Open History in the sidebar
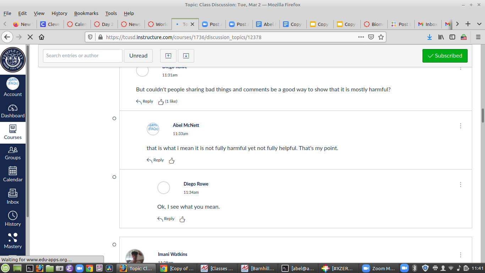Image resolution: width=485 pixels, height=273 pixels. pyautogui.click(x=13, y=219)
